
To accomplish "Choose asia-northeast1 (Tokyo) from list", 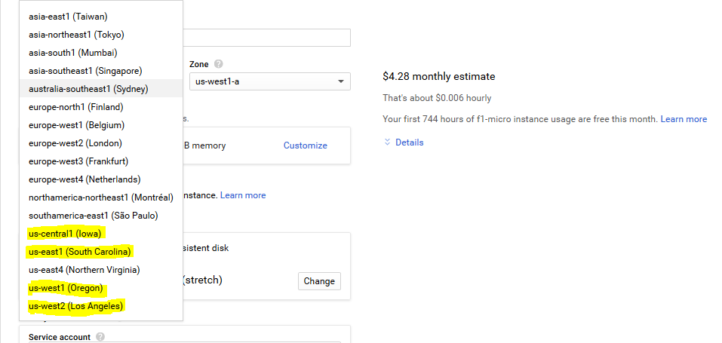I will click(76, 35).
